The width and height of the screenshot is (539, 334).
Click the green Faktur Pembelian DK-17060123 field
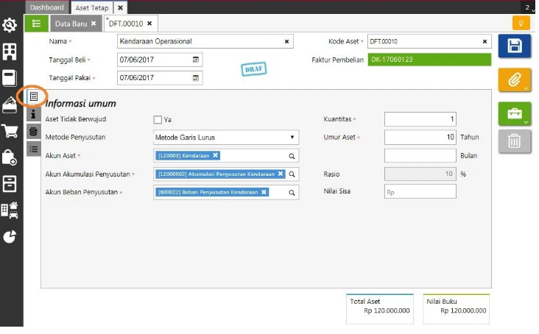(429, 60)
